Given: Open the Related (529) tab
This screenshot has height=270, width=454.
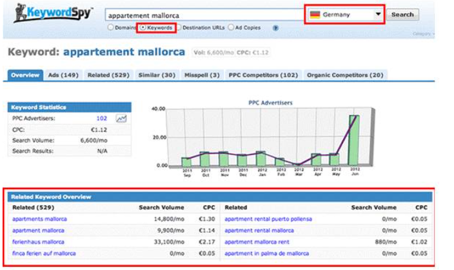Looking at the screenshot, I should tap(108, 75).
